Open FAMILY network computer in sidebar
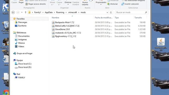 tap(22, 78)
